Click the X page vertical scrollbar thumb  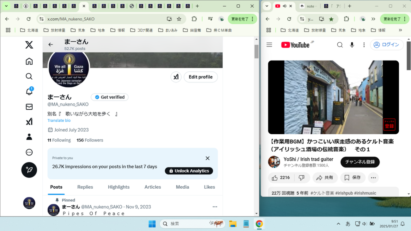tap(256, 51)
